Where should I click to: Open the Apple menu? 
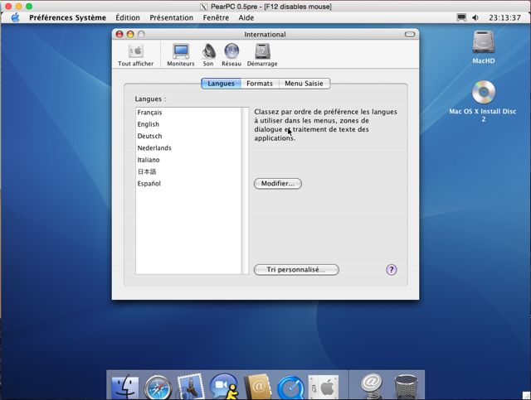(15, 17)
